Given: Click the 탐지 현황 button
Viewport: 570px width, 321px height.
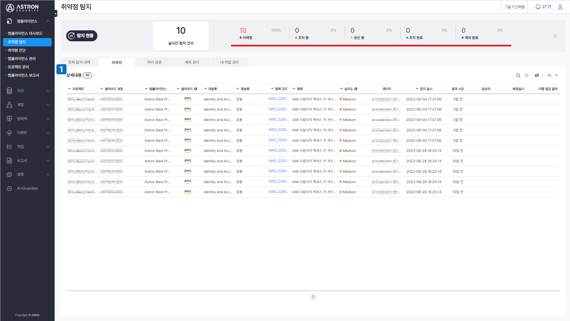Looking at the screenshot, I should coord(82,36).
